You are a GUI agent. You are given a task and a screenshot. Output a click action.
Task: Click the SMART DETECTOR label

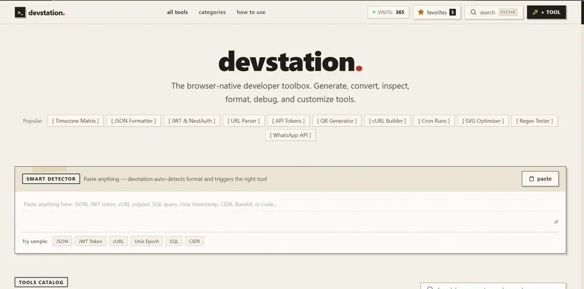(51, 179)
